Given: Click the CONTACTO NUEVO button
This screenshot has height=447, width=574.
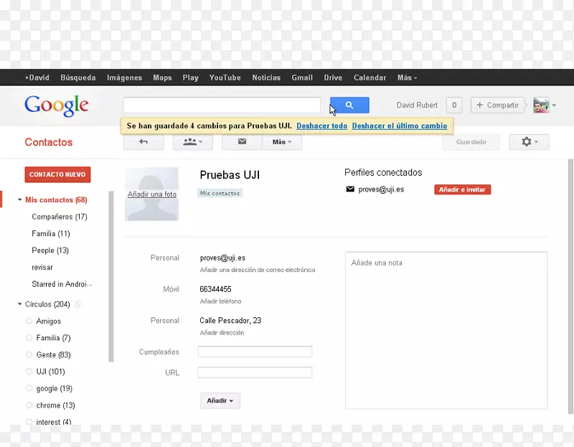Looking at the screenshot, I should pyautogui.click(x=57, y=174).
